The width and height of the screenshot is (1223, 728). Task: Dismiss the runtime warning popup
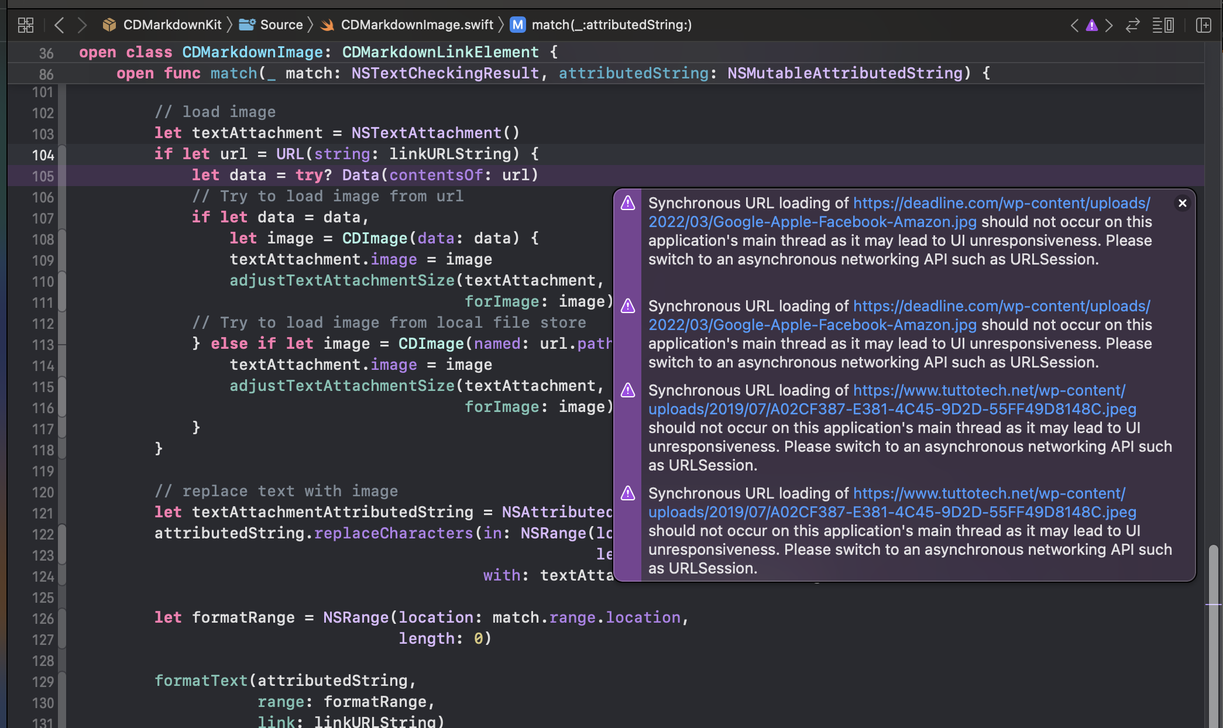(1182, 203)
